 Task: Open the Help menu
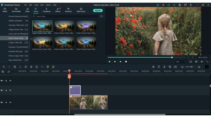coord(55,5)
